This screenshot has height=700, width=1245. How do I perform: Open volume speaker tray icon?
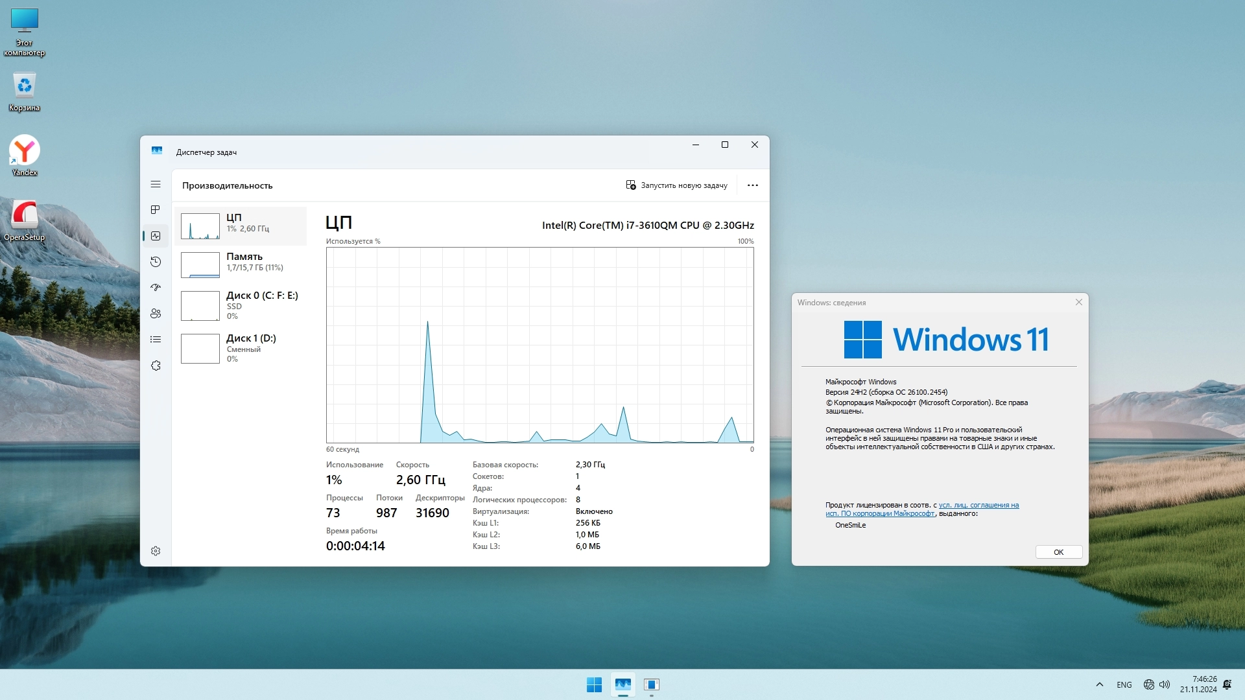(1165, 684)
